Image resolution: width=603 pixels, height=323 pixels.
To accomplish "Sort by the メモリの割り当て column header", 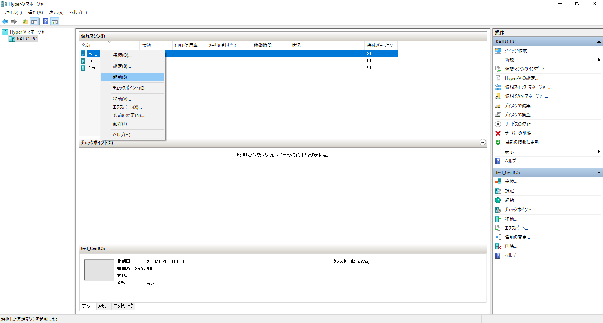I will click(228, 46).
